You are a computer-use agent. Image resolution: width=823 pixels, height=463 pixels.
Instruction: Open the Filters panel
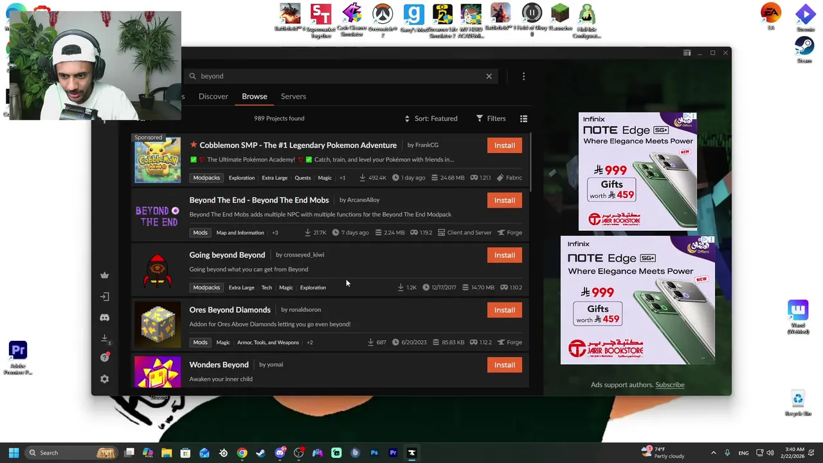coord(491,118)
